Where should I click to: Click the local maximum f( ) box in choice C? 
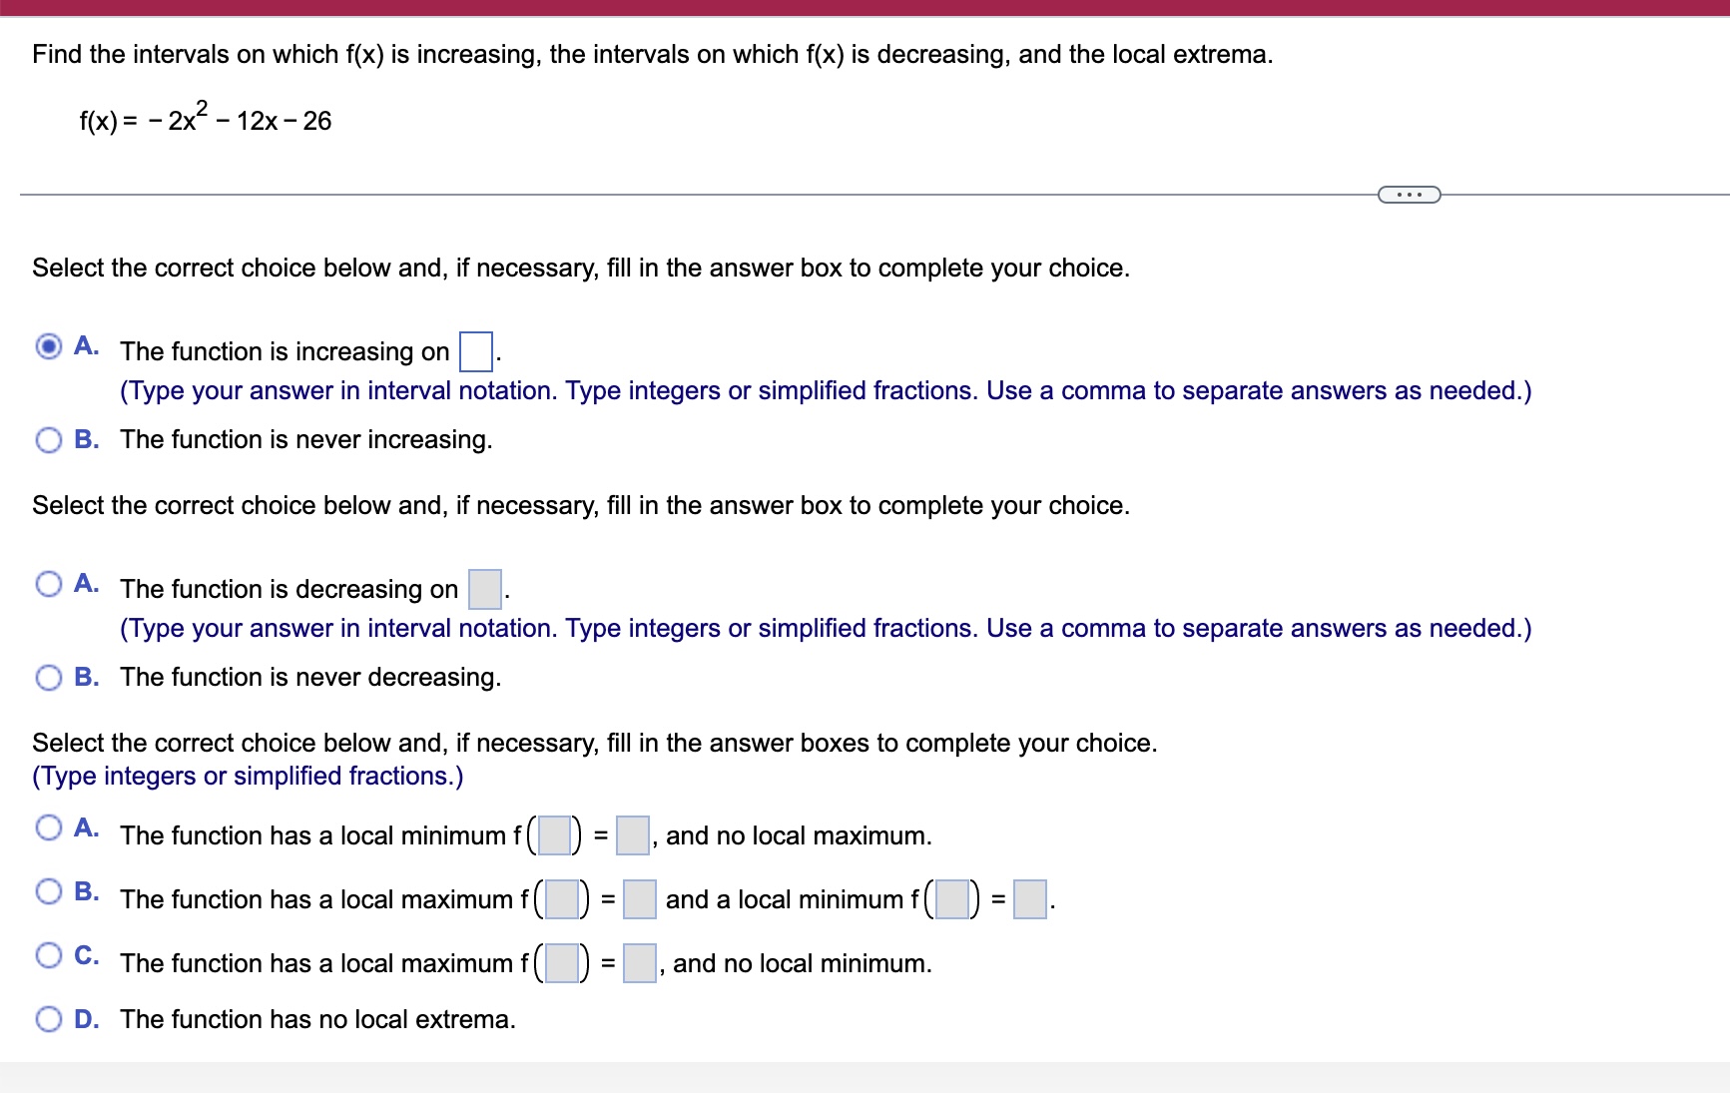point(561,964)
